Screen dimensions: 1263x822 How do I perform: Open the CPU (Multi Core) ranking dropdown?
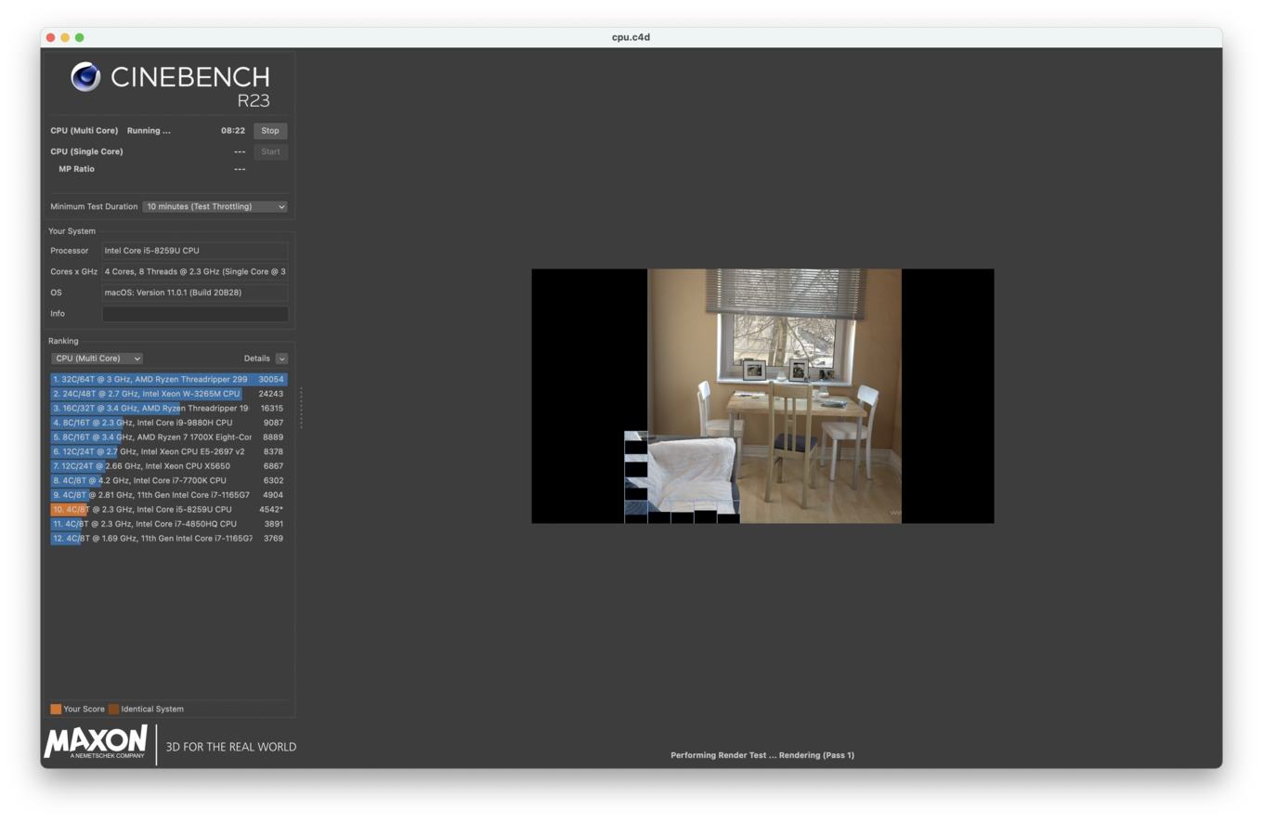(97, 359)
